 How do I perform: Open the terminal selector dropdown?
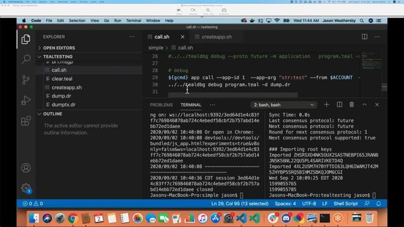coord(283,105)
